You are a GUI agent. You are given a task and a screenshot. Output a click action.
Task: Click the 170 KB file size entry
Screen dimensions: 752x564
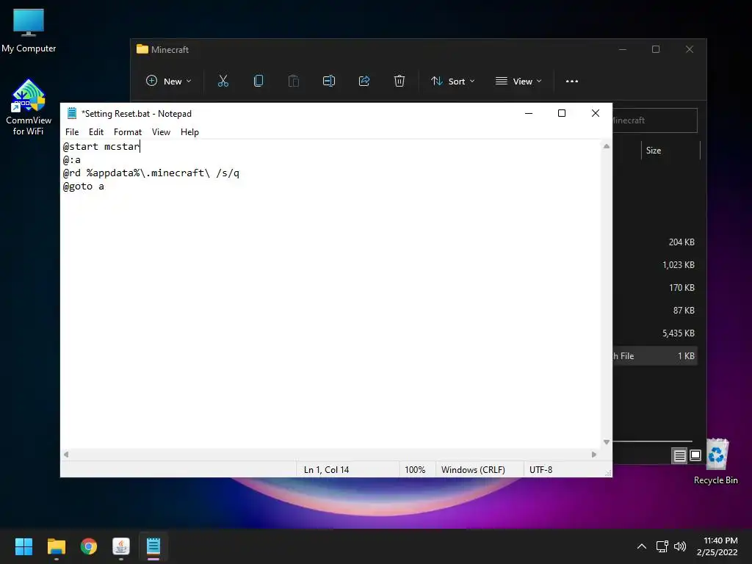tap(681, 287)
